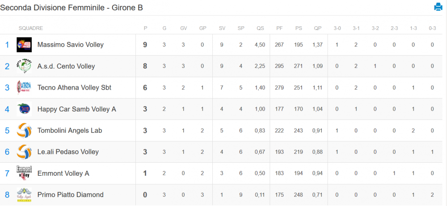This screenshot has height=206, width=447.
Task: Click Le.ali Pedaso Volley volleyball logo
Action: click(x=24, y=152)
